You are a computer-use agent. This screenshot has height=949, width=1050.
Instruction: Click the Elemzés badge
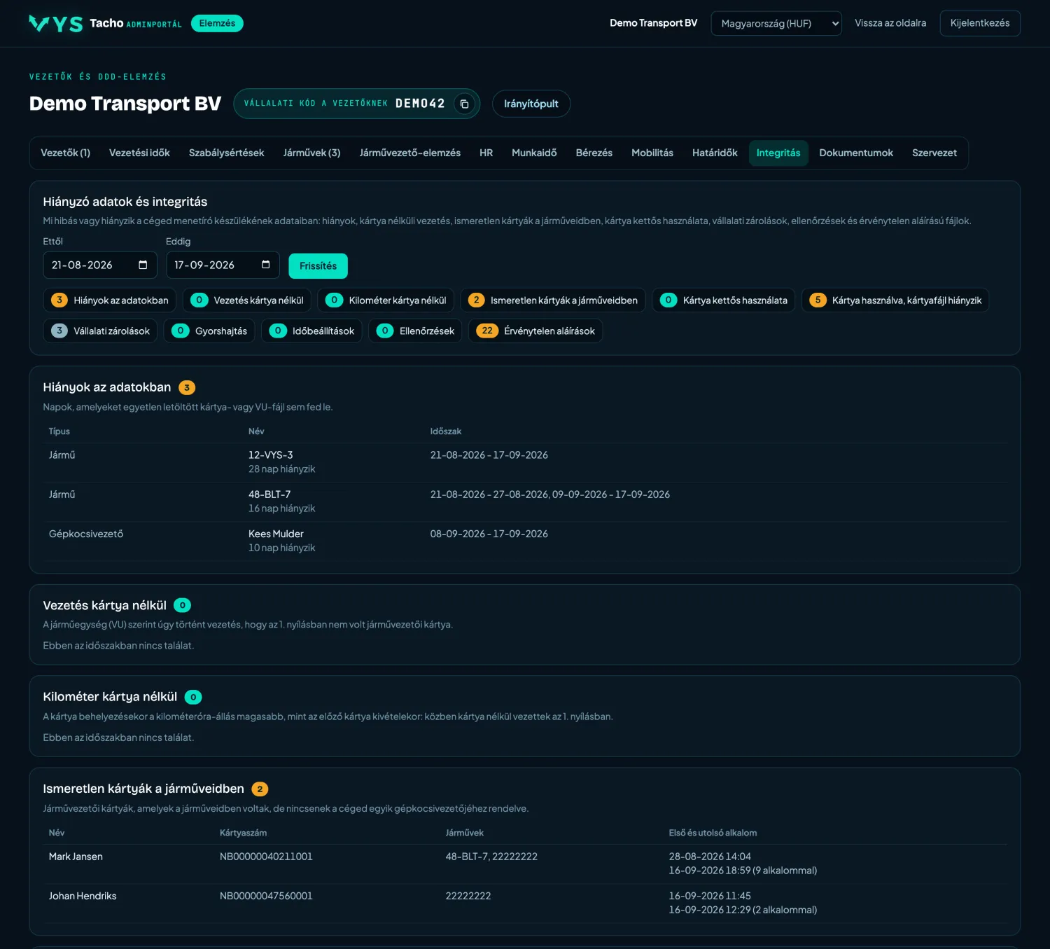tap(217, 23)
